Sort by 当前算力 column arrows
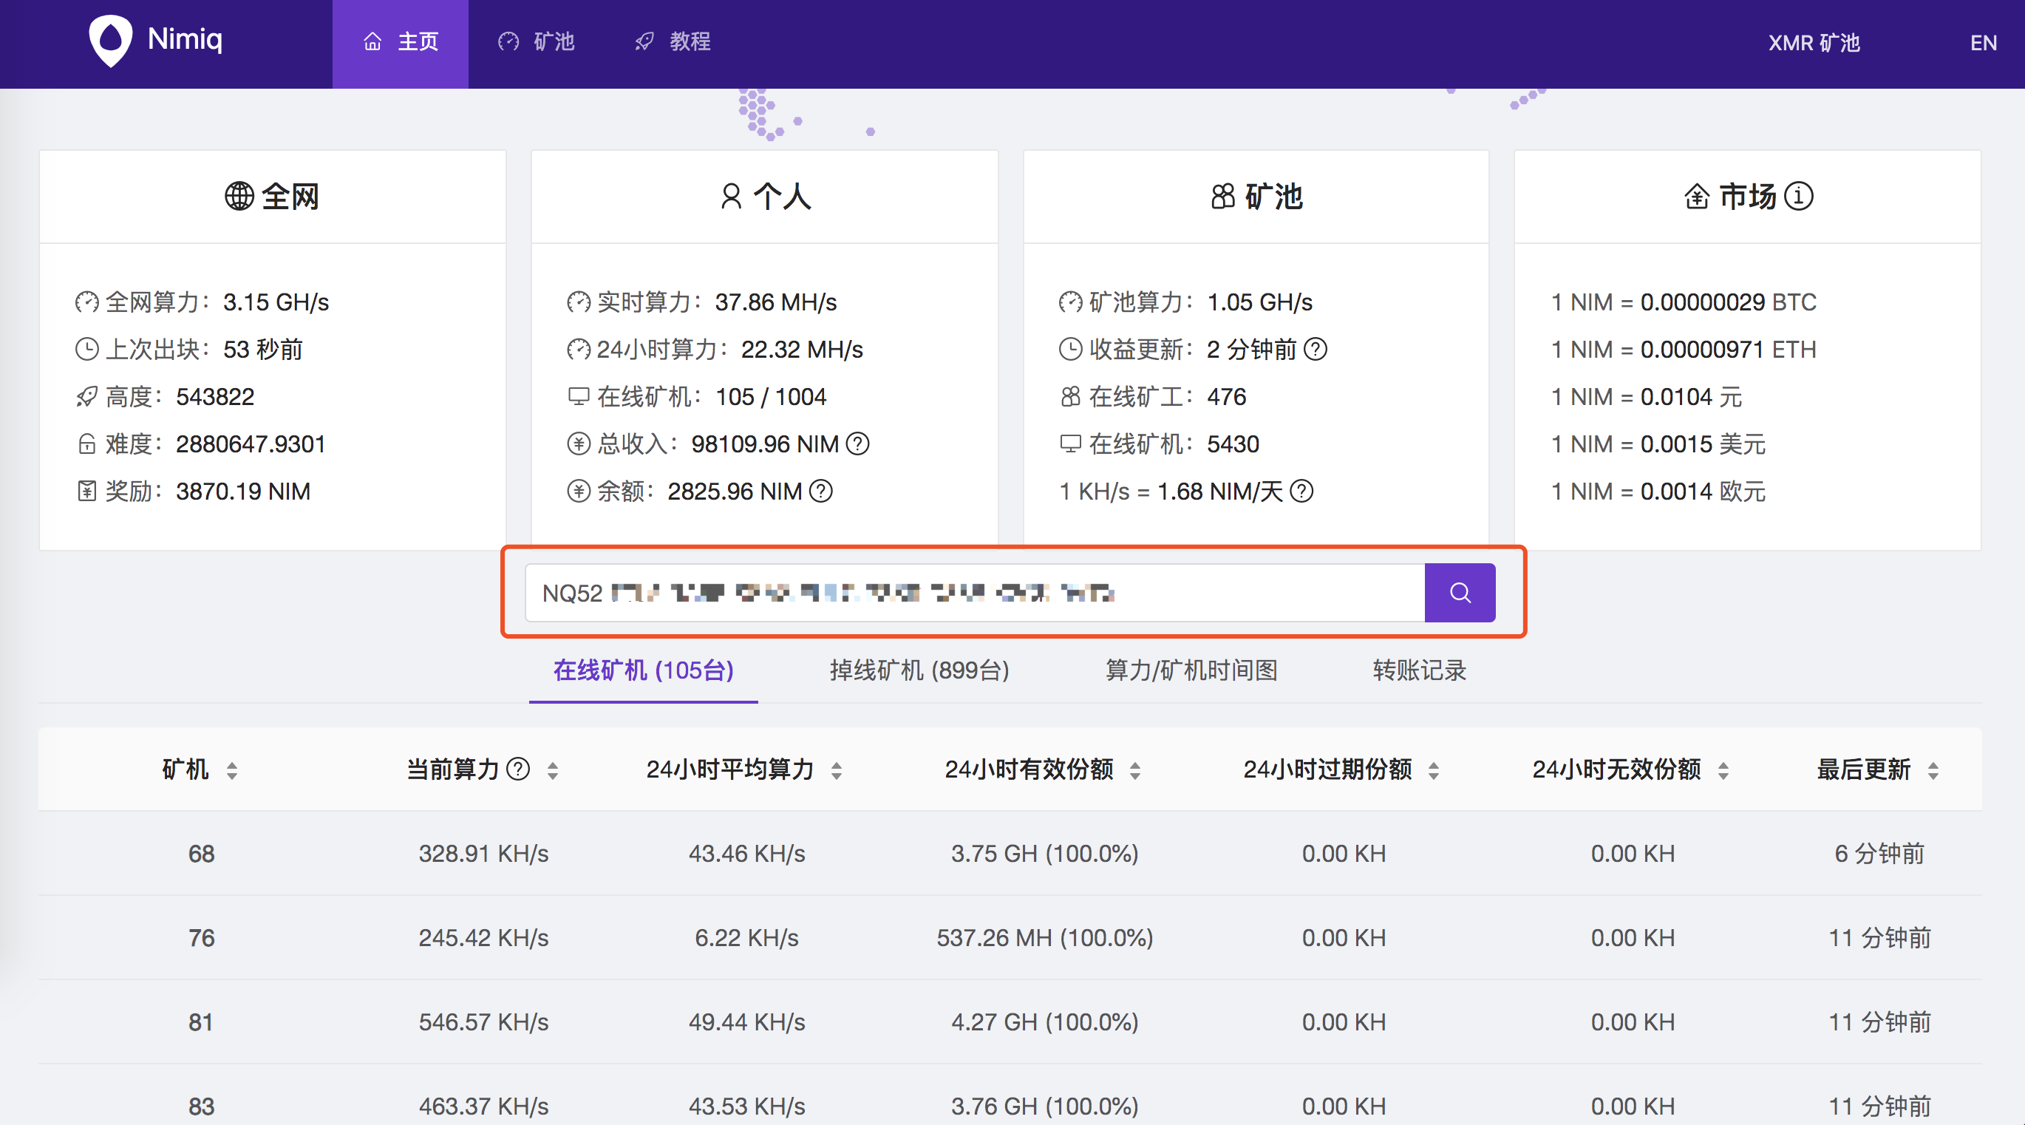2025x1125 pixels. (553, 770)
